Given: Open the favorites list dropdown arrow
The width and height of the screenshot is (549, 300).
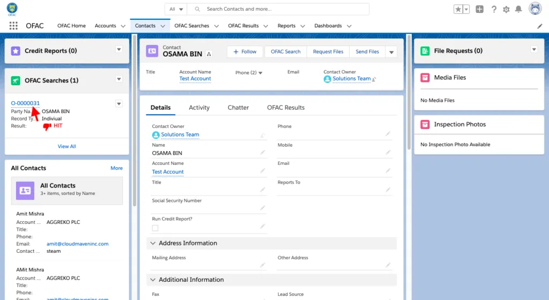Looking at the screenshot, I should tap(466, 10).
